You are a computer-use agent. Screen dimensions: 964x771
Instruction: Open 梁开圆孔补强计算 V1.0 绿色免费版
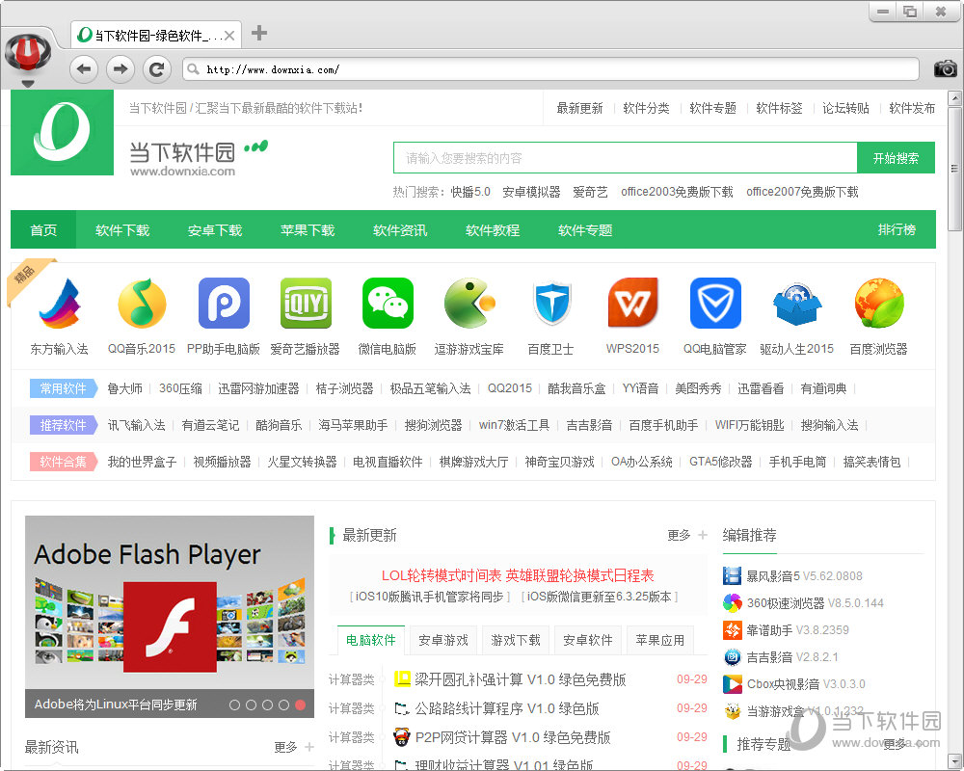tap(521, 679)
